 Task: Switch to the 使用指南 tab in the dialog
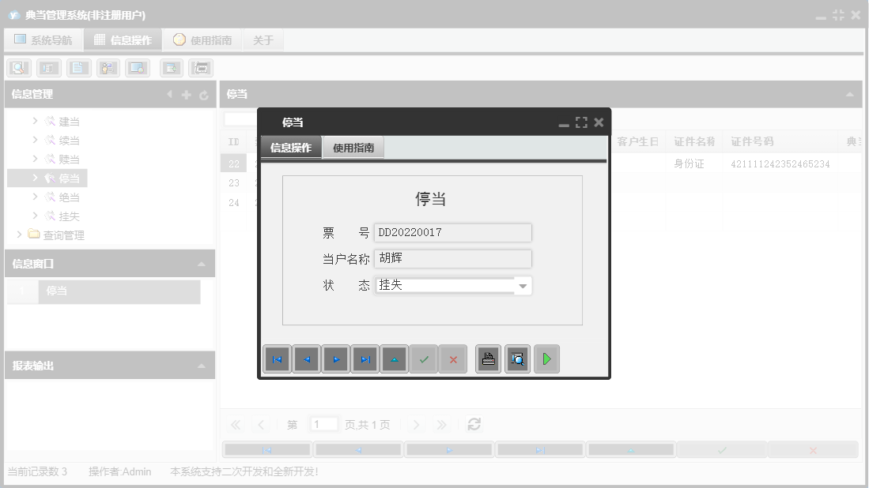(353, 147)
